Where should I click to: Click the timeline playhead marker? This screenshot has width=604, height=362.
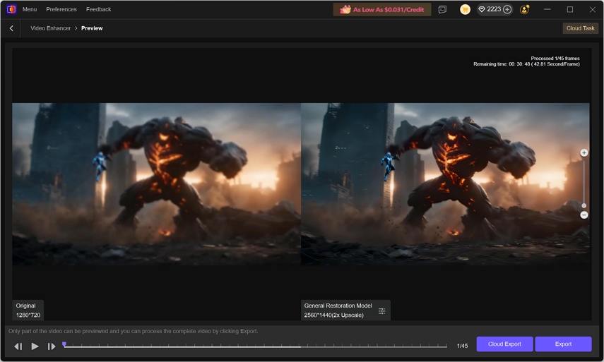(64, 344)
